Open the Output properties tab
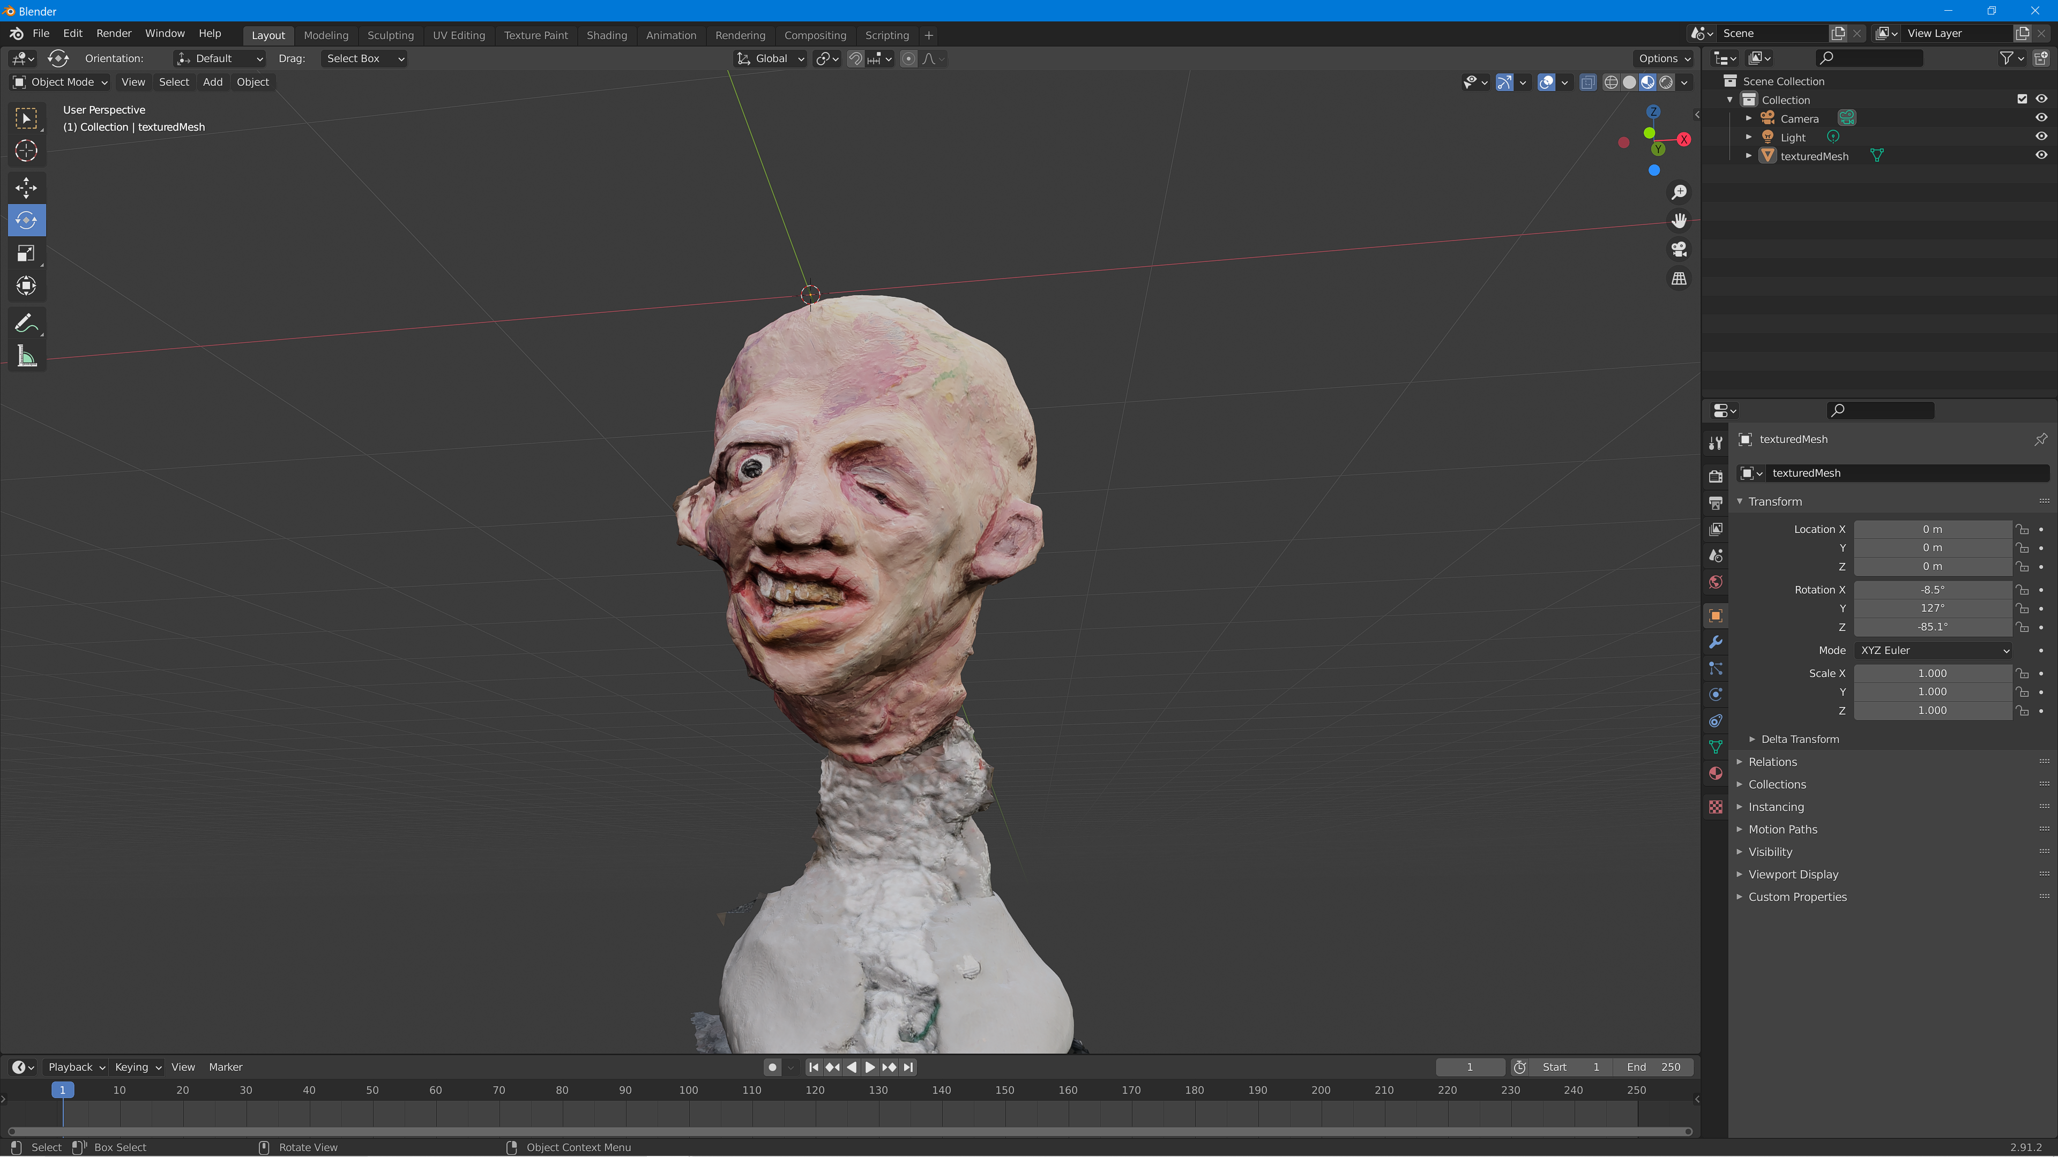The height and width of the screenshot is (1157, 2058). click(1715, 503)
